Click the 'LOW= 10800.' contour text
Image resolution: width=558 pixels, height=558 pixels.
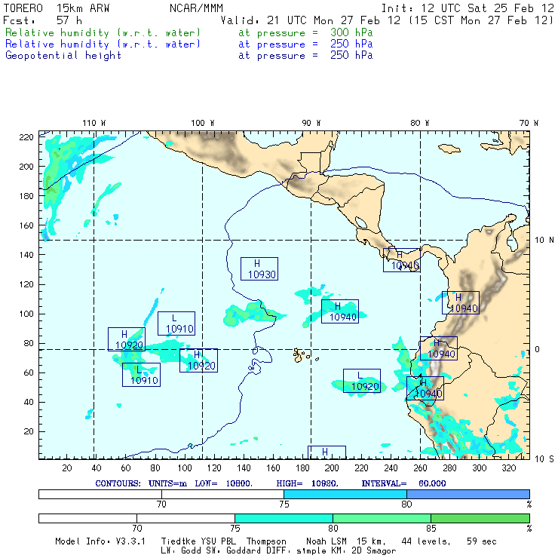223,483
